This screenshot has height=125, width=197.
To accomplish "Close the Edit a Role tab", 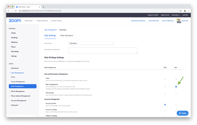I will tap(39, 7).
